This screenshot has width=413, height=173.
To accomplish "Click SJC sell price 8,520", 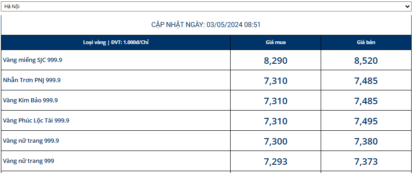I will 366,61.
